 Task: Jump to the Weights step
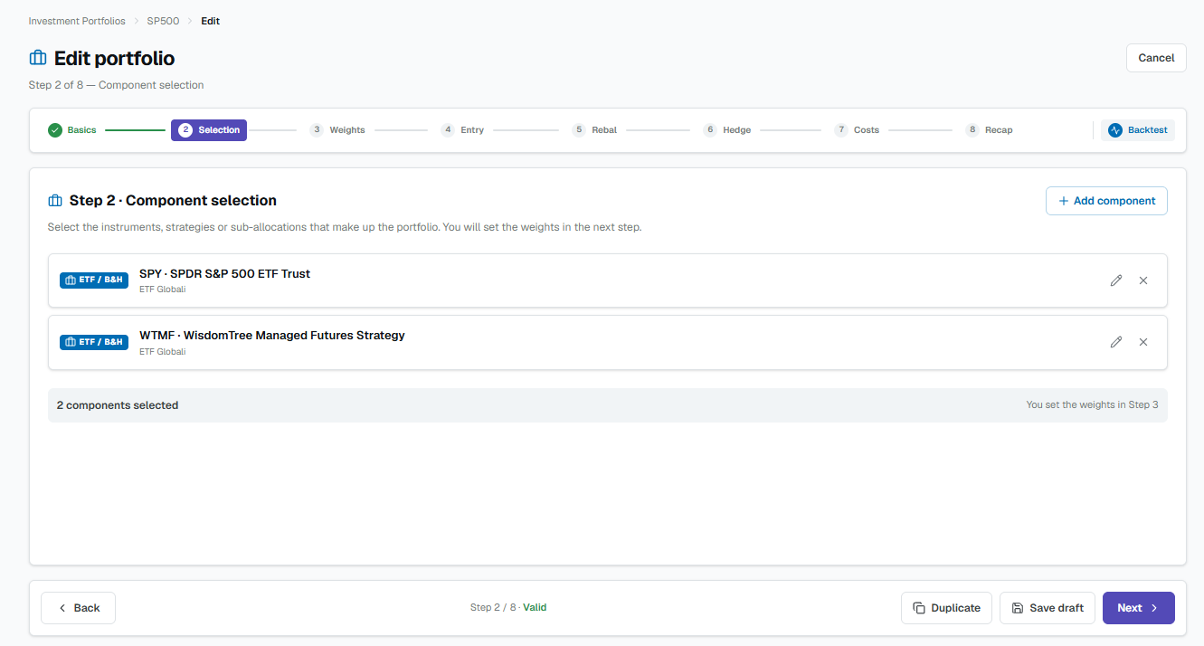click(x=337, y=130)
